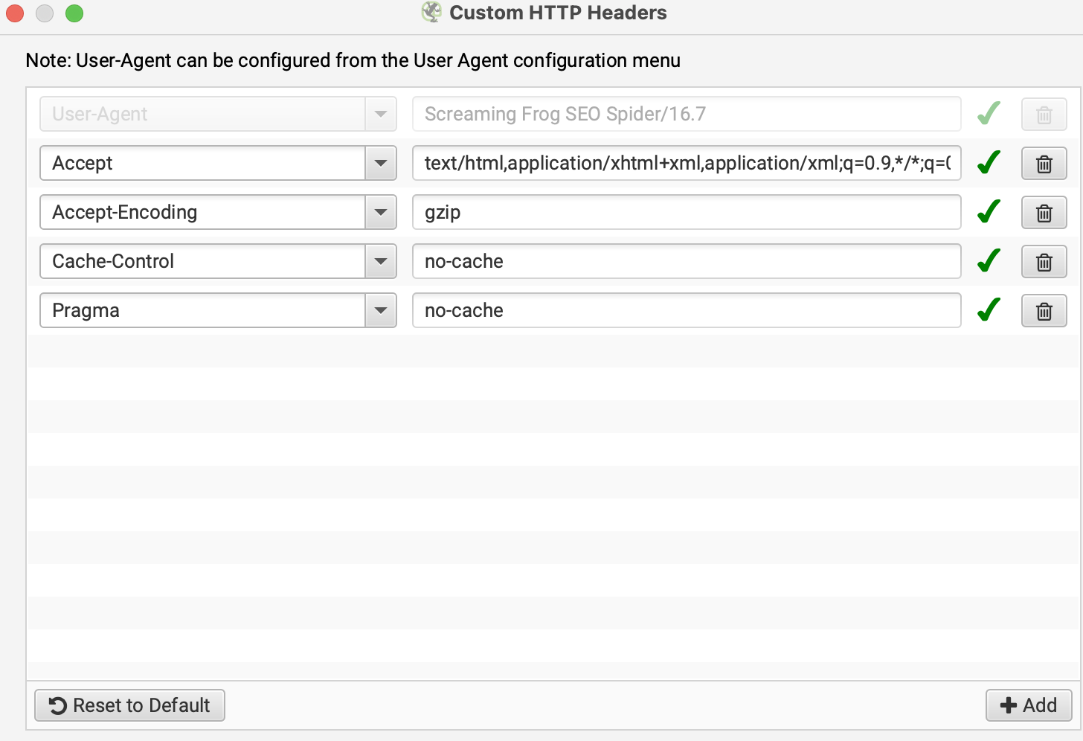1083x741 pixels.
Task: Click the disabled User-Agent trash icon
Action: coord(1044,115)
